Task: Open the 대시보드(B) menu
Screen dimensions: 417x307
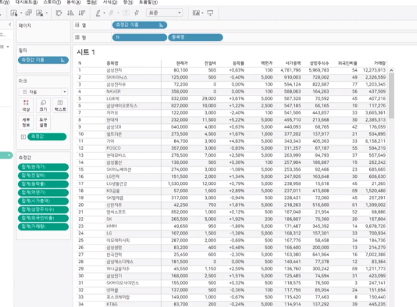Action: tap(26, 2)
